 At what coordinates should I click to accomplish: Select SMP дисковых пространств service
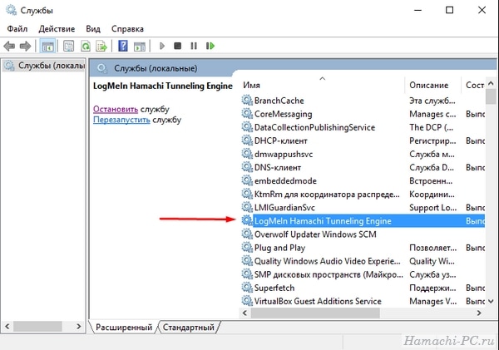click(x=363, y=274)
